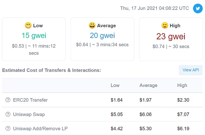
Task: Click the smiley emoji on Average card
Action: tap(92, 26)
